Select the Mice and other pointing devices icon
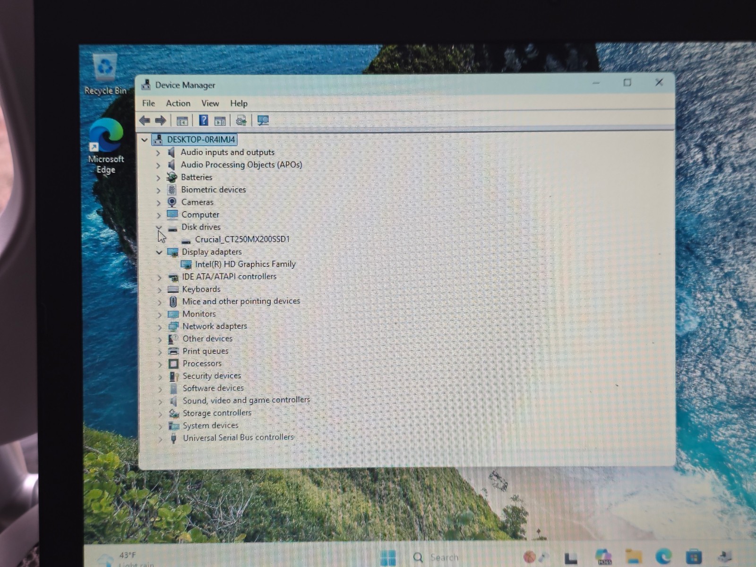The width and height of the screenshot is (756, 567). pyautogui.click(x=173, y=301)
